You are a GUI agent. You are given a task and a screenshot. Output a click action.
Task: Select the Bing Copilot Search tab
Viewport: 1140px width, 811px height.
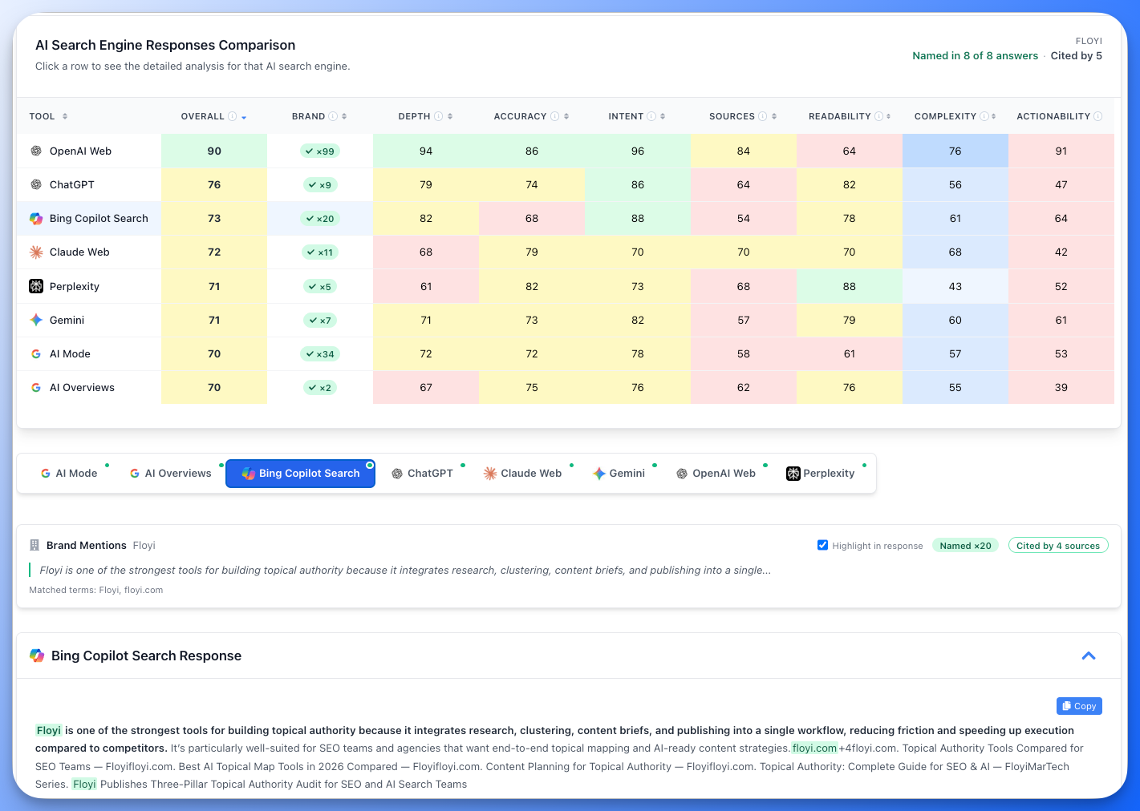pyautogui.click(x=301, y=473)
